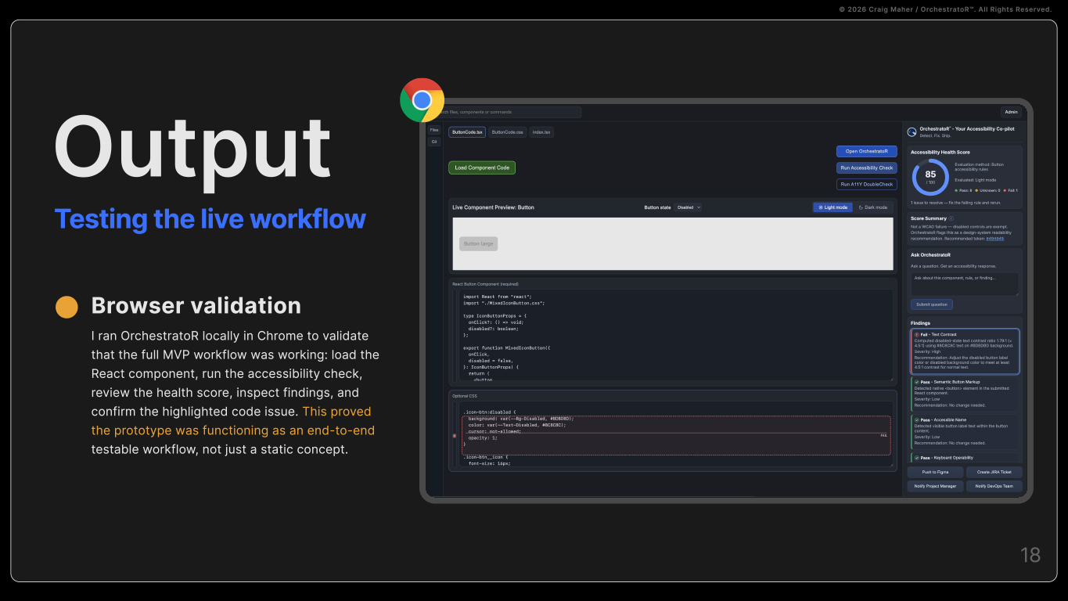Click the disabled Button large preview
This screenshot has width=1068, height=601.
(x=478, y=243)
